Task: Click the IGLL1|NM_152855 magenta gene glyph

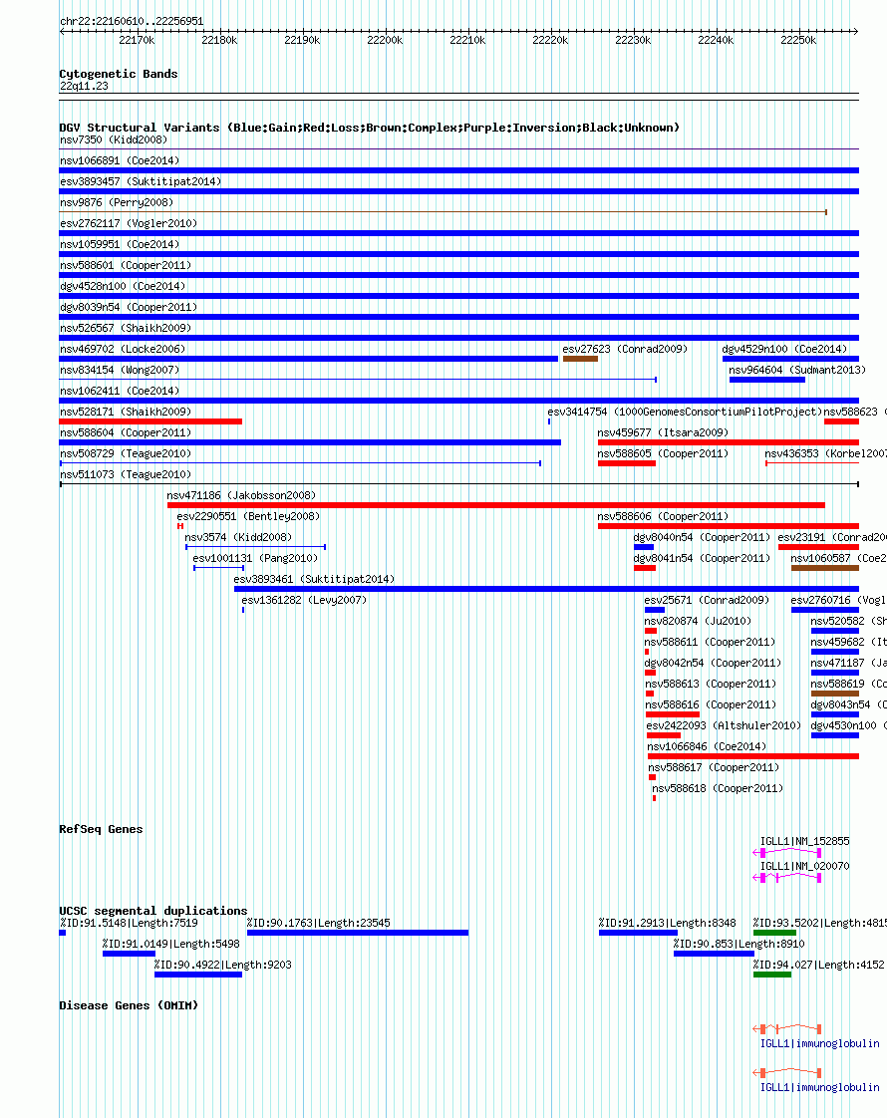Action: tap(787, 853)
